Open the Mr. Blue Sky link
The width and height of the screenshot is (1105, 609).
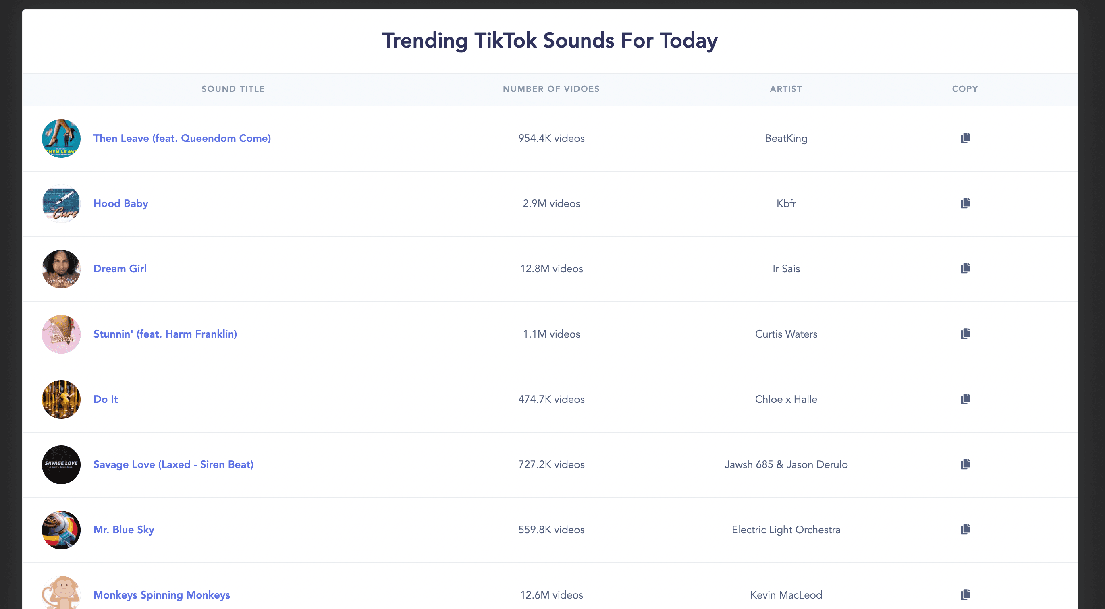[x=124, y=530]
